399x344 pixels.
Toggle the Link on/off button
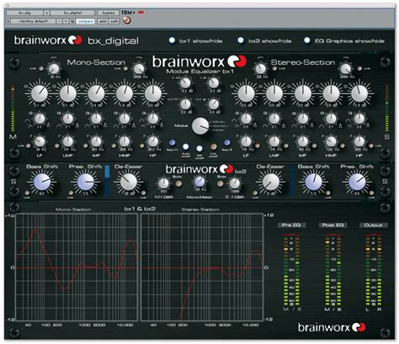point(213,146)
